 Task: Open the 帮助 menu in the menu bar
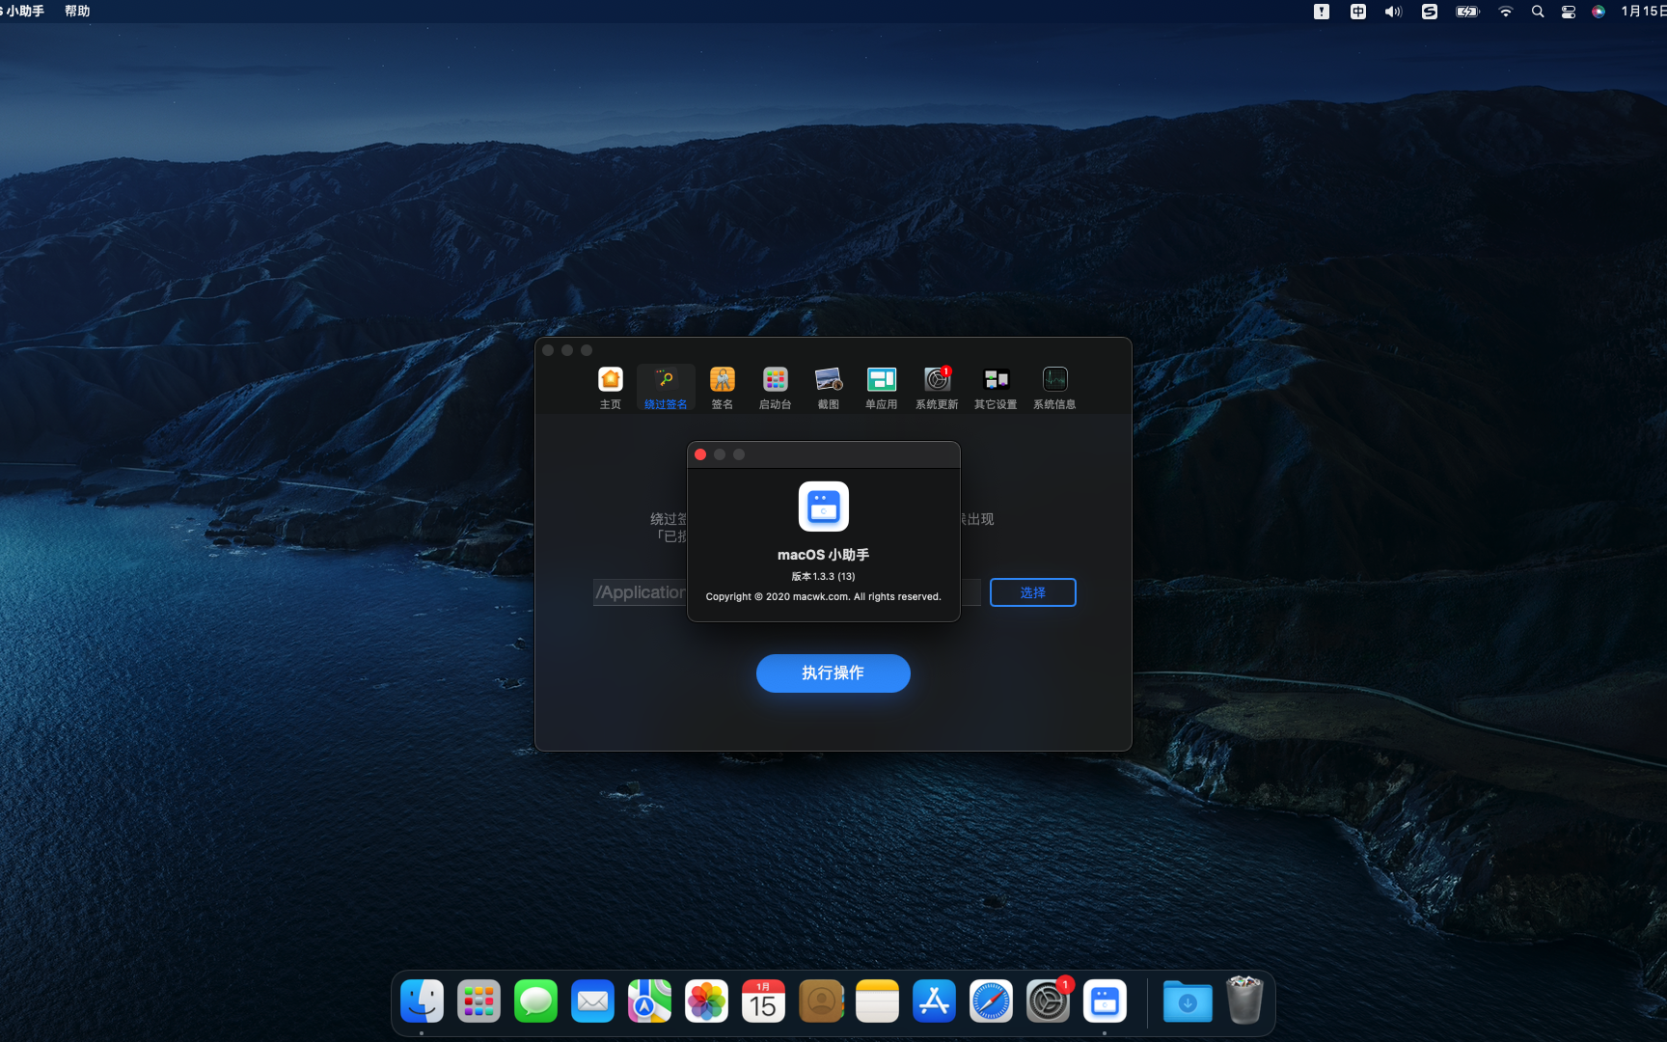click(x=77, y=12)
